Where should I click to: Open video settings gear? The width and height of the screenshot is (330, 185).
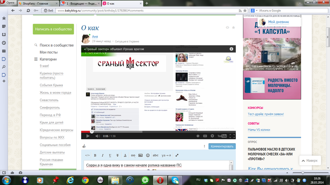212,136
